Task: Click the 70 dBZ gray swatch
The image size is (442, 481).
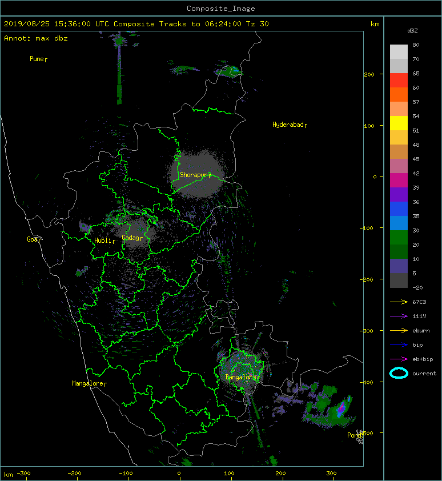Action: point(399,66)
